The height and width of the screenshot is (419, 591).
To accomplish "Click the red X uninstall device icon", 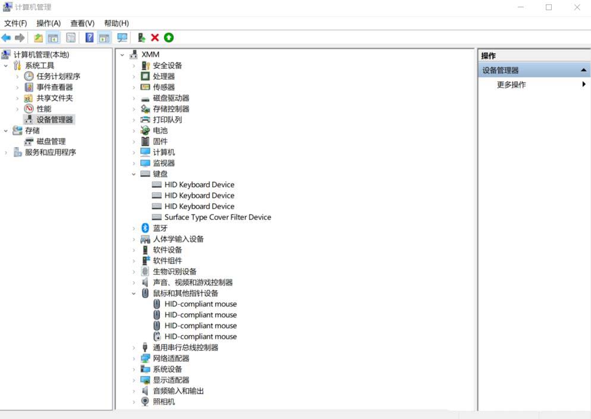I will tap(155, 37).
